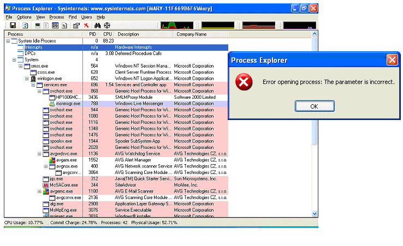Open the Find menu
Viewport: 403px width, 246px height.
73,17
